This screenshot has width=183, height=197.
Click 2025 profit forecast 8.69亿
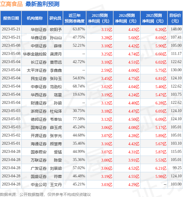(x=161, y=38)
